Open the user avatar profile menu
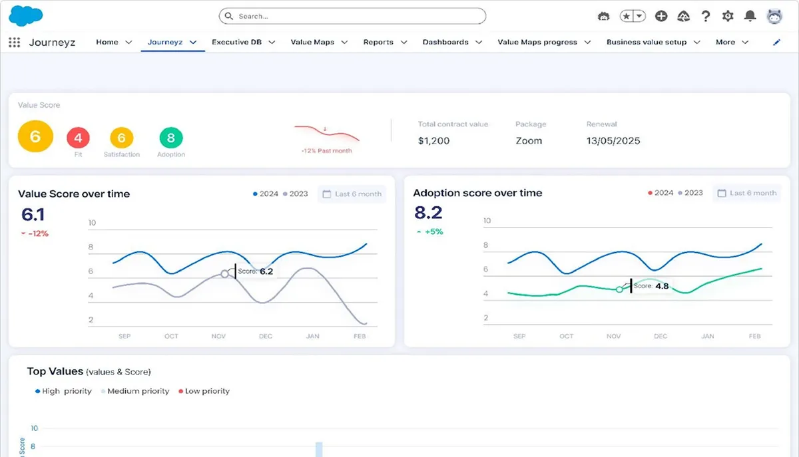The width and height of the screenshot is (799, 457). [774, 16]
